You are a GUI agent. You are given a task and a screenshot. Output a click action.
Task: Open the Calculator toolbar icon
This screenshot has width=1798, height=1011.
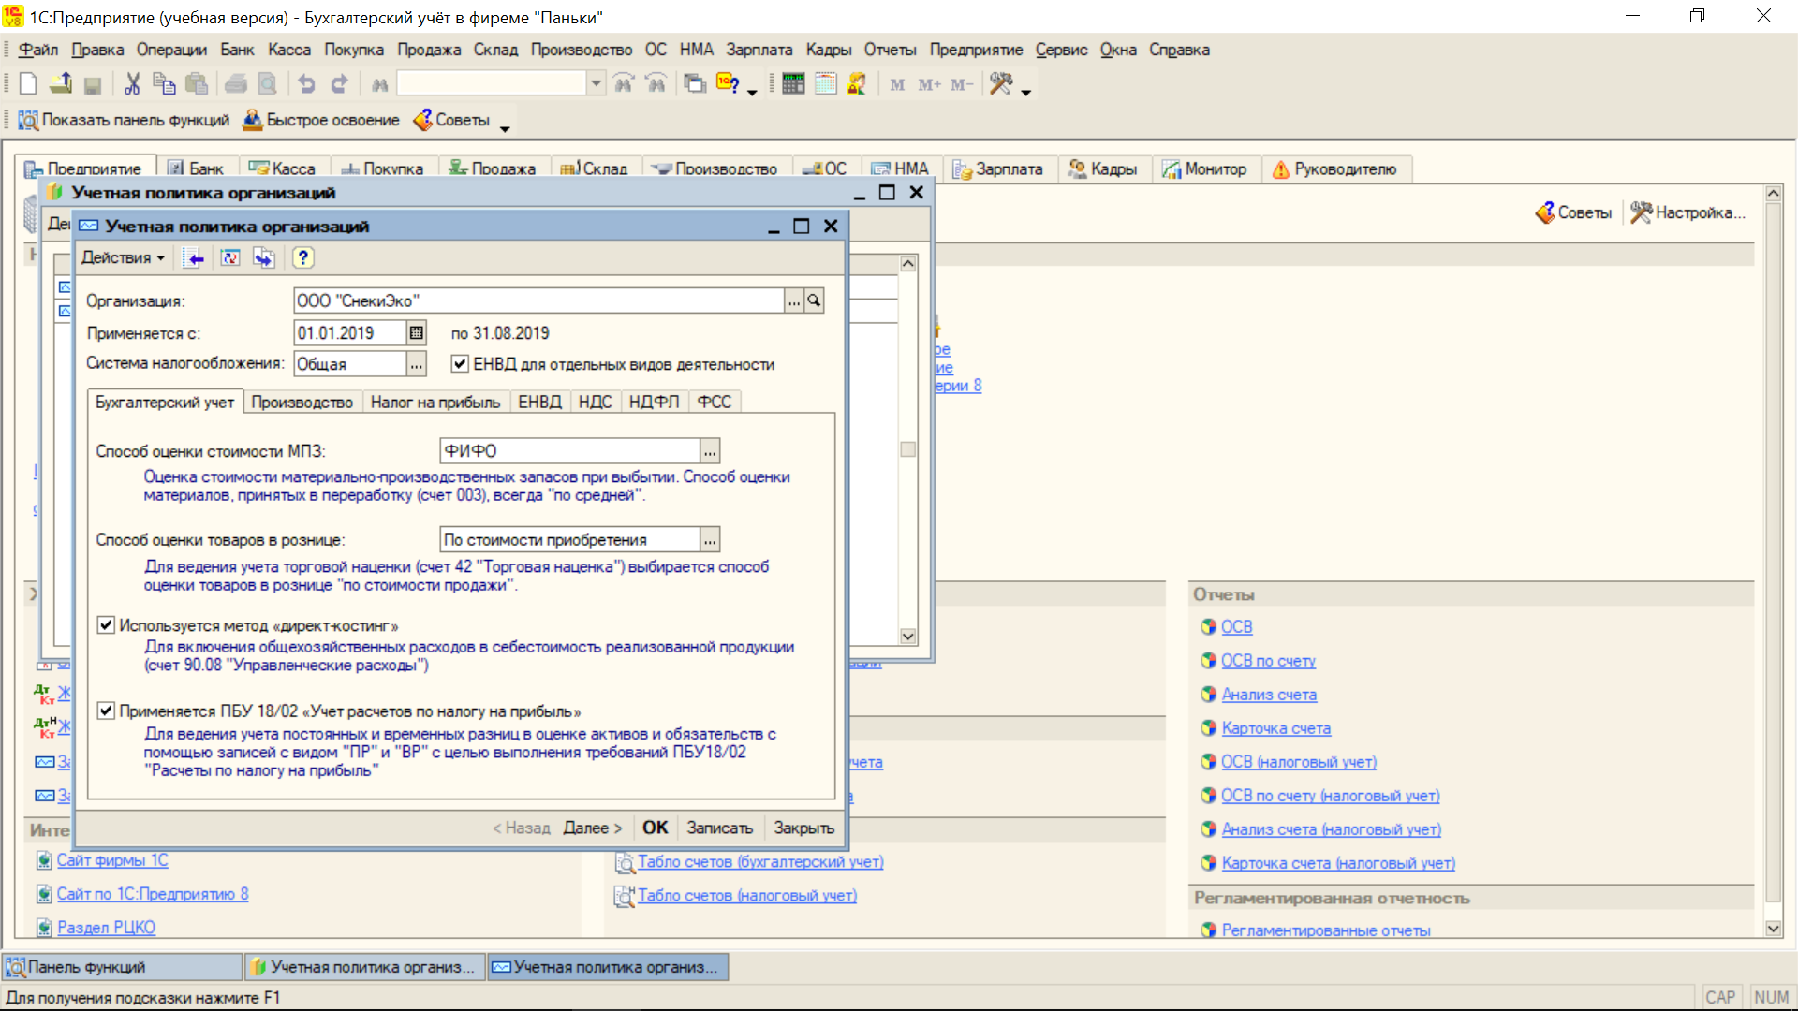point(793,84)
